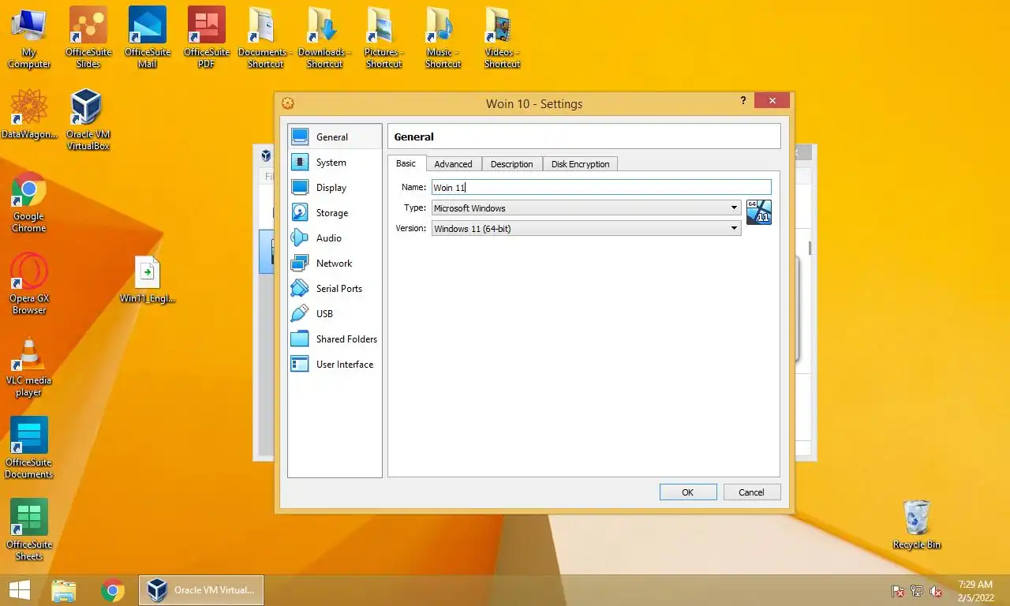This screenshot has width=1010, height=606.
Task: Close the Woin 10 Settings dialog
Action: (772, 101)
